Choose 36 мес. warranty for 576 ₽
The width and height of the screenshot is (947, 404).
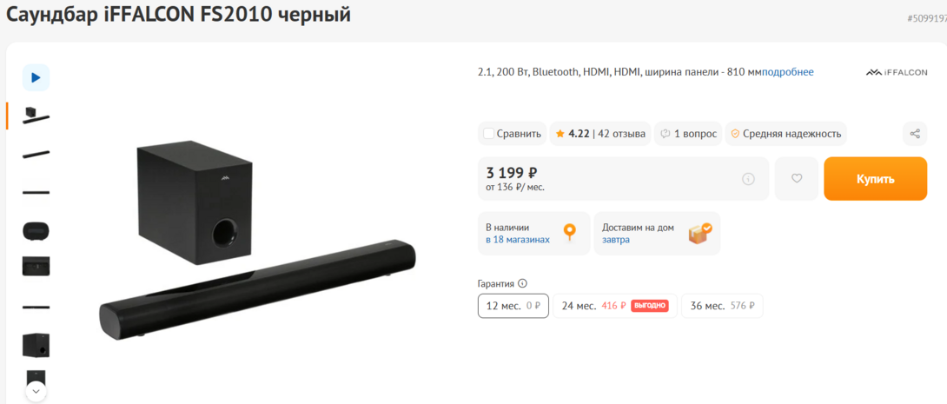point(722,306)
